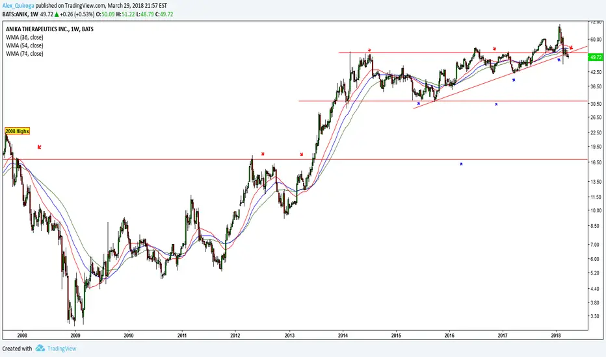Viewport: 606px width, 357px height.
Task: Open the TradingView link in the footer
Action: tap(62, 349)
